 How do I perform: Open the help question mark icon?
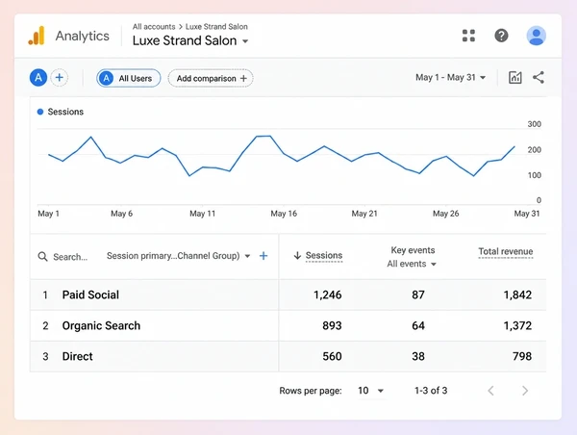(501, 36)
